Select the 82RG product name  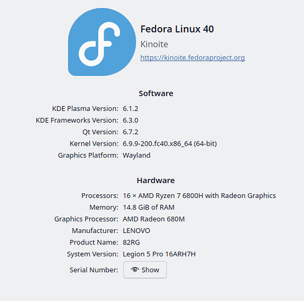point(131,243)
